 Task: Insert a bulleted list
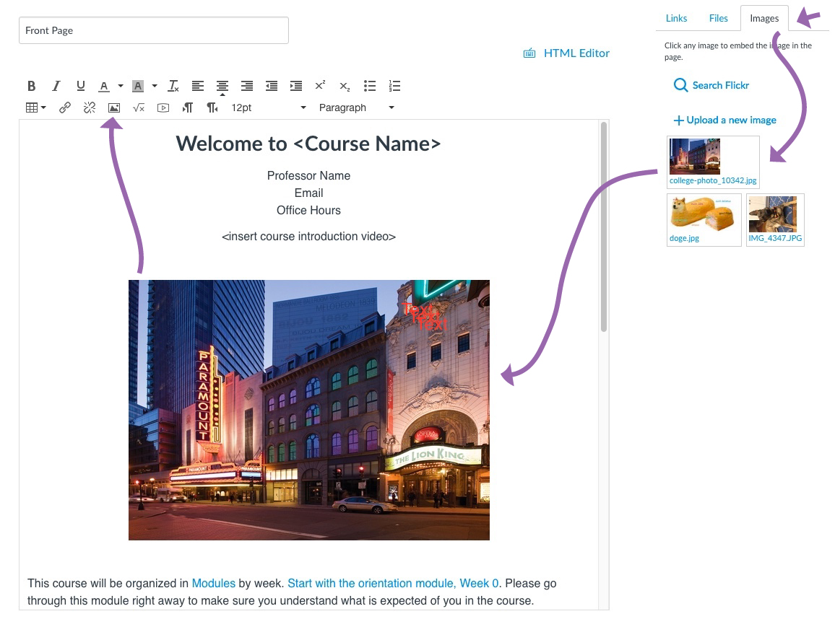click(370, 86)
